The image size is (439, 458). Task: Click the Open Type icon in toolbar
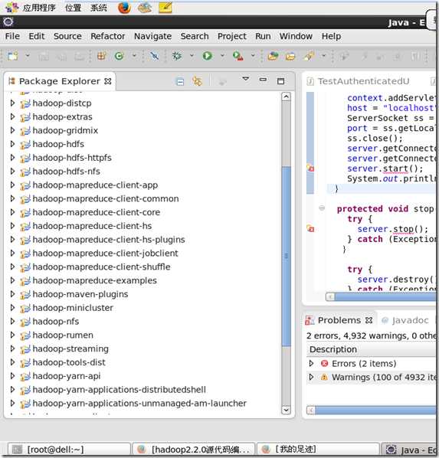pos(273,56)
